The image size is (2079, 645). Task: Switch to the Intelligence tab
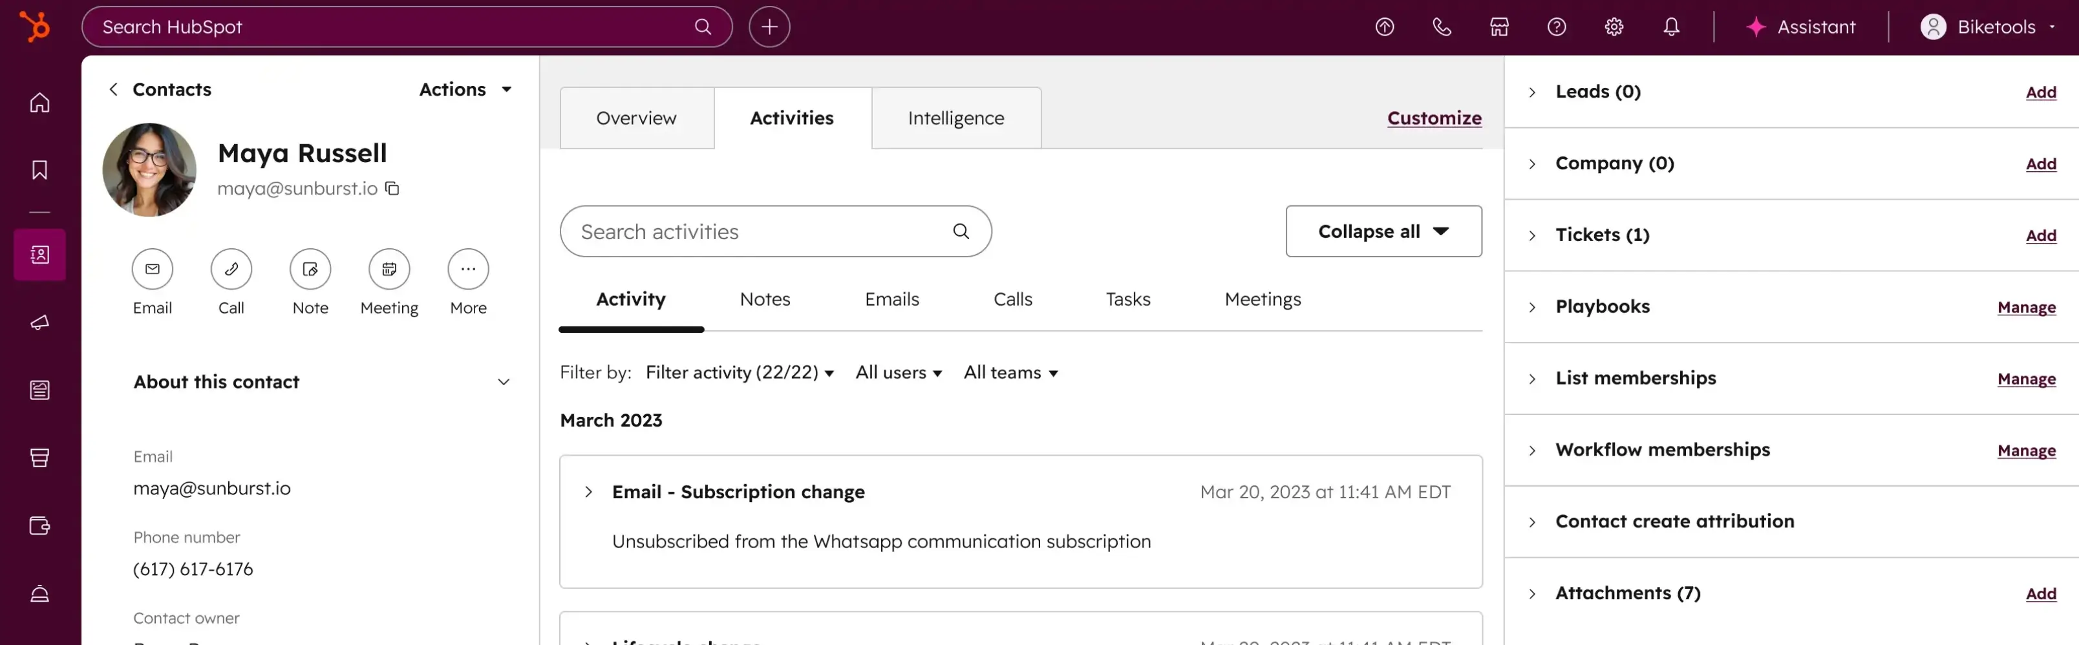(955, 117)
